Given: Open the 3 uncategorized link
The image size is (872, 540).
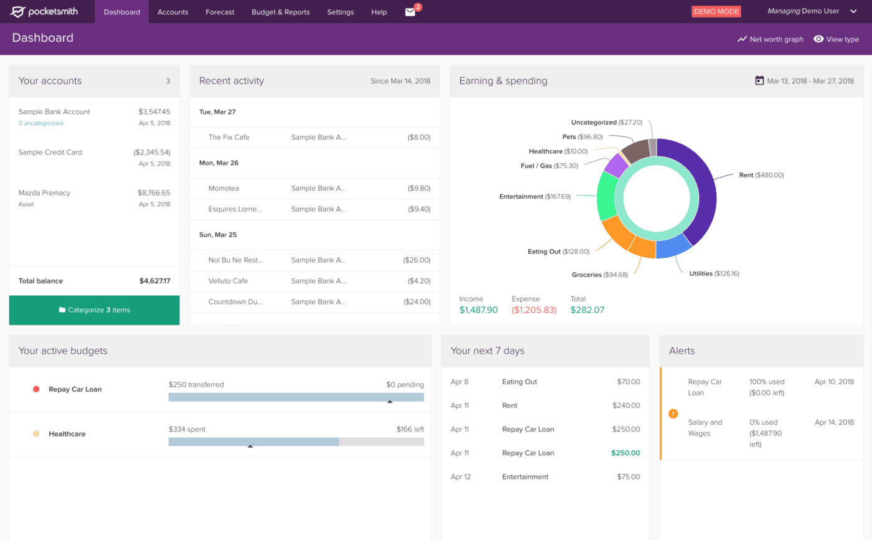Looking at the screenshot, I should click(x=40, y=123).
